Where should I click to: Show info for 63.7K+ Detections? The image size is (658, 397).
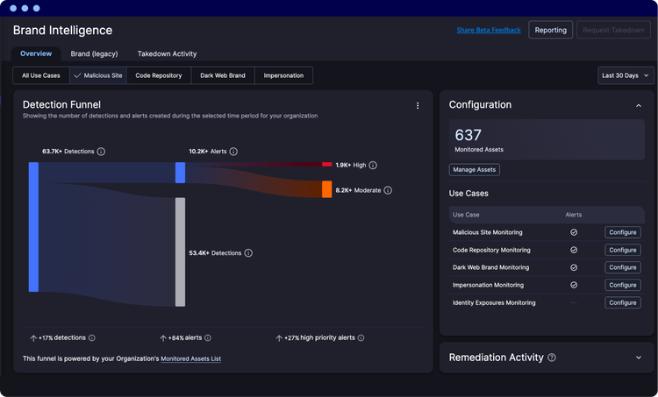click(101, 152)
